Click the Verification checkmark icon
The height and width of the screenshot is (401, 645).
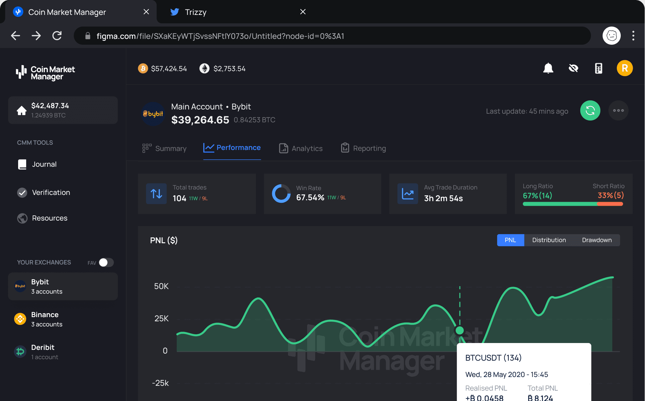22,192
